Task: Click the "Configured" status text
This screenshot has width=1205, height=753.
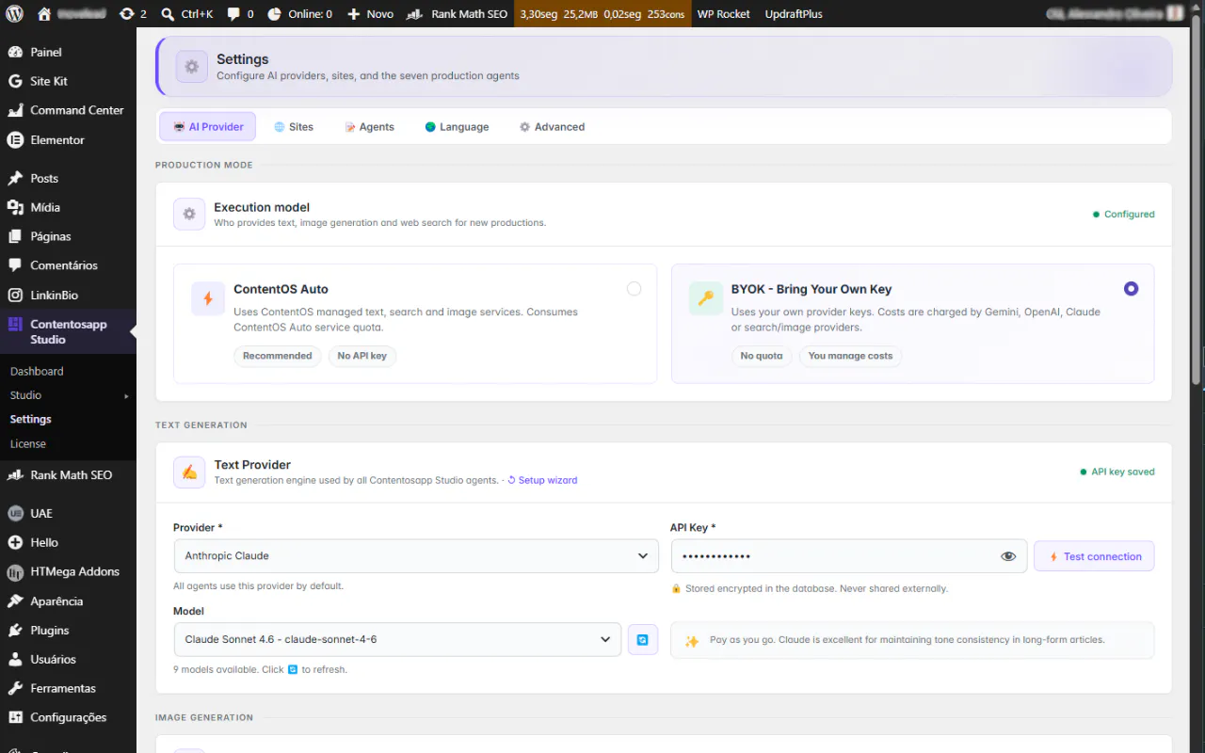Action: click(1130, 215)
